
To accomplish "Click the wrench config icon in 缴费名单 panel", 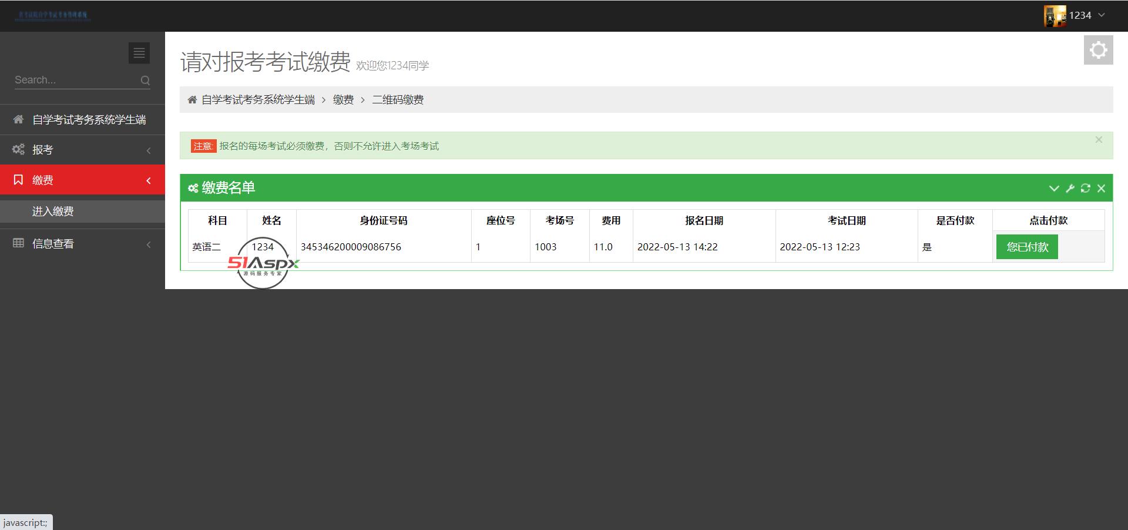I will pos(1070,188).
